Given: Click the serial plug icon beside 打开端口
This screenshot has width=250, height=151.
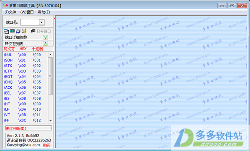Looking at the screenshot, I should (33, 31).
